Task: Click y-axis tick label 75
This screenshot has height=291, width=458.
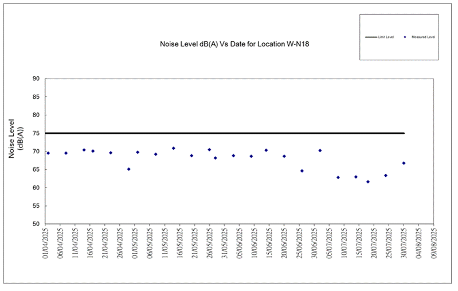Action: pyautogui.click(x=36, y=133)
